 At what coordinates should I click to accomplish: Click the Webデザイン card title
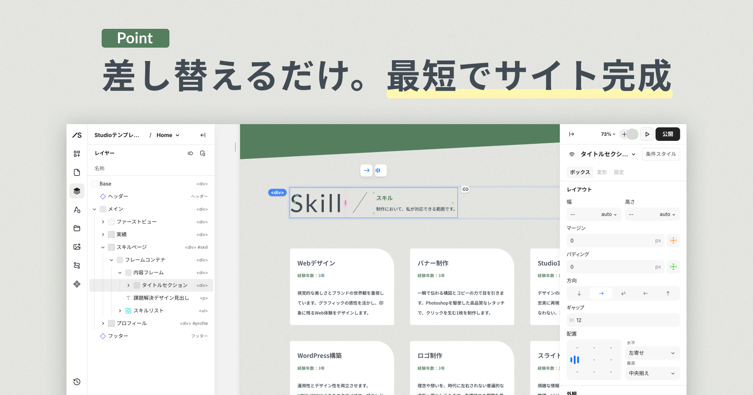click(316, 263)
